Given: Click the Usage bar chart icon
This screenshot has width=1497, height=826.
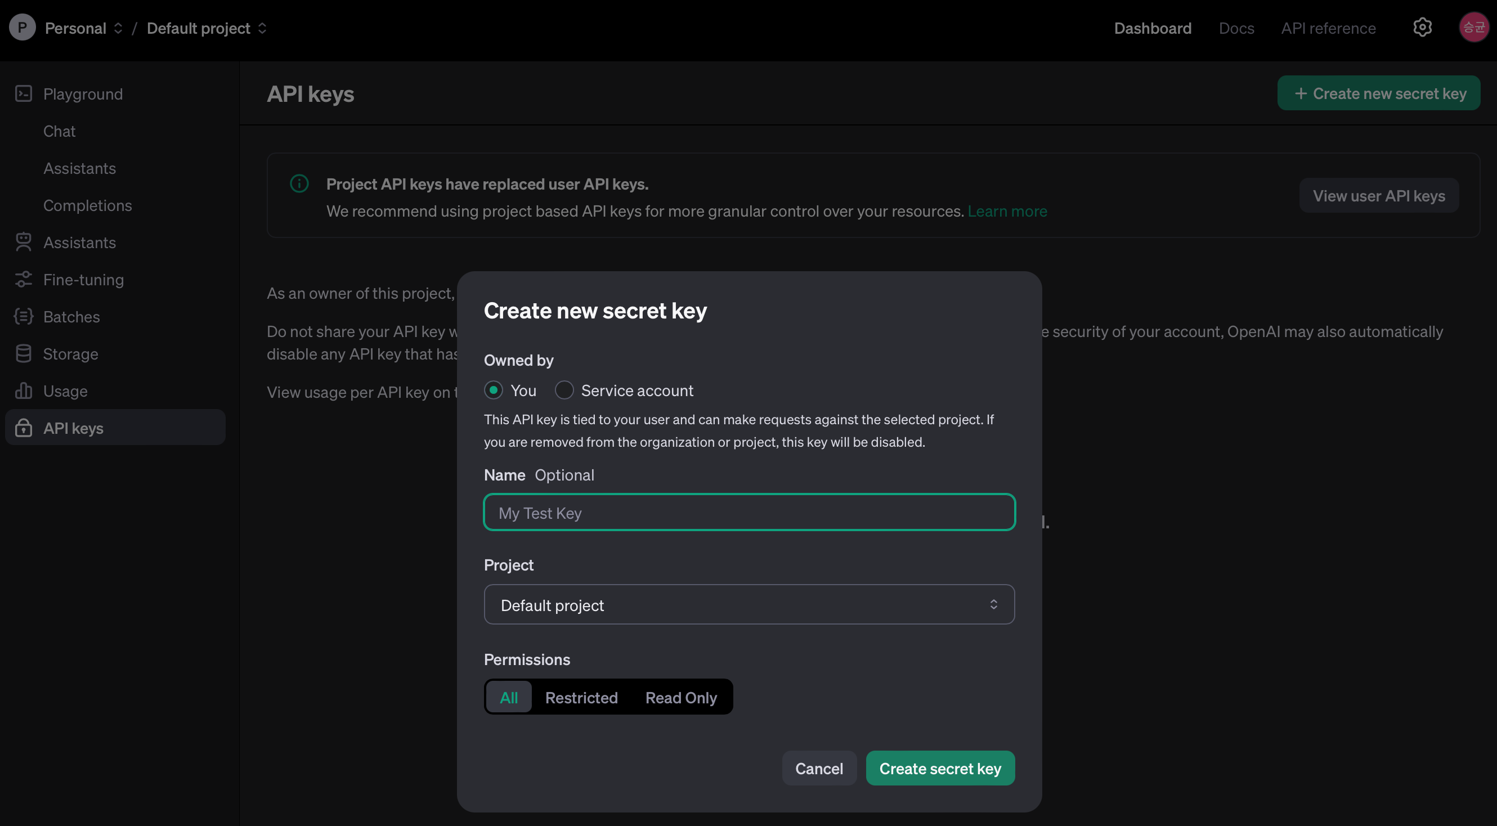Looking at the screenshot, I should tap(23, 391).
